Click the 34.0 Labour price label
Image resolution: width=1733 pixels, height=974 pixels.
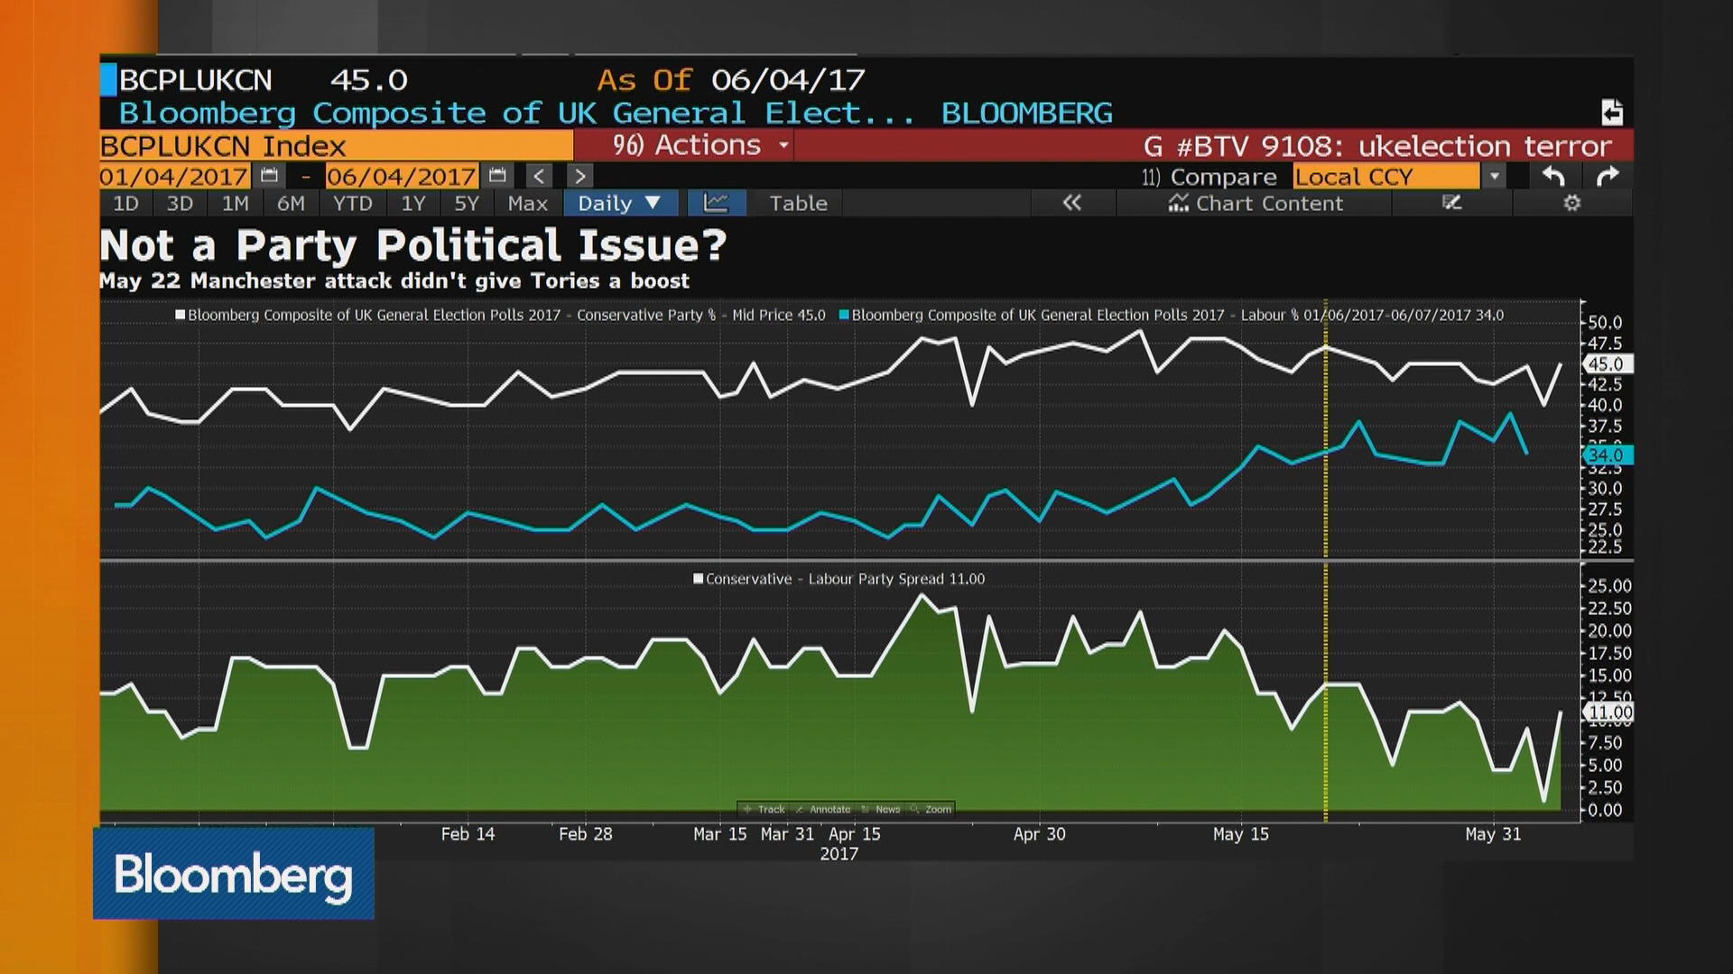click(x=1608, y=455)
